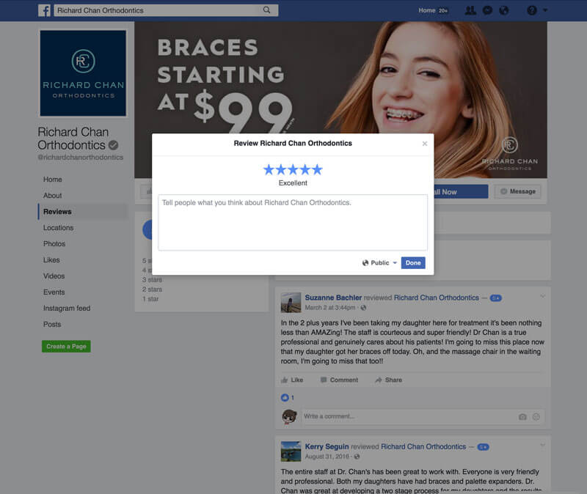
Task: Select the fourth star rating
Action: coord(305,170)
